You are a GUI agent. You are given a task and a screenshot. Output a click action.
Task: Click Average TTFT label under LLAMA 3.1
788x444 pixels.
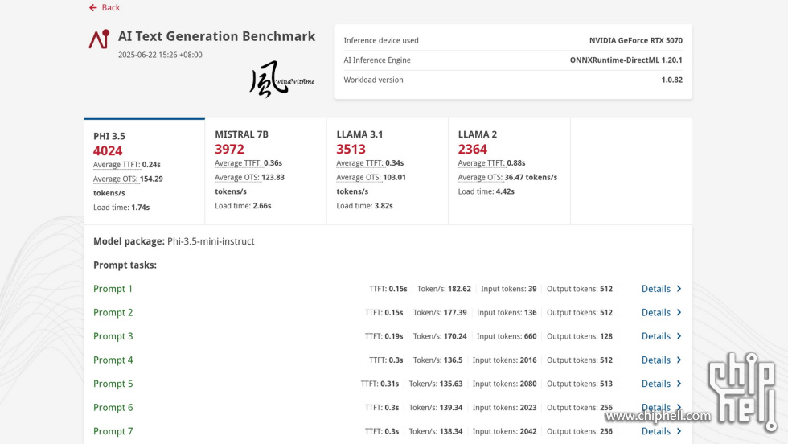(x=360, y=163)
